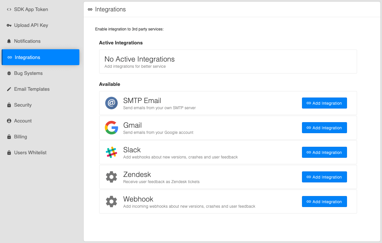The height and width of the screenshot is (243, 382).
Task: Click the SMTP Email at-sign logo
Action: pyautogui.click(x=111, y=103)
